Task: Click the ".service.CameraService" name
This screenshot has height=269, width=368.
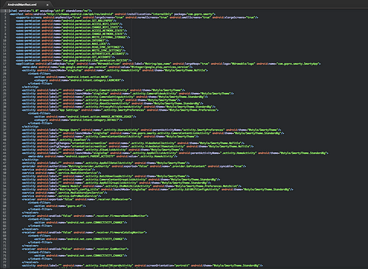Action: coord(74,170)
